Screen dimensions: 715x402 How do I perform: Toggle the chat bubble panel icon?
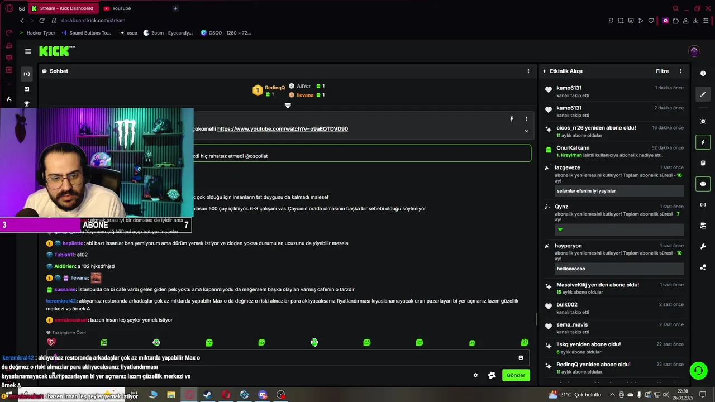[x=703, y=184]
